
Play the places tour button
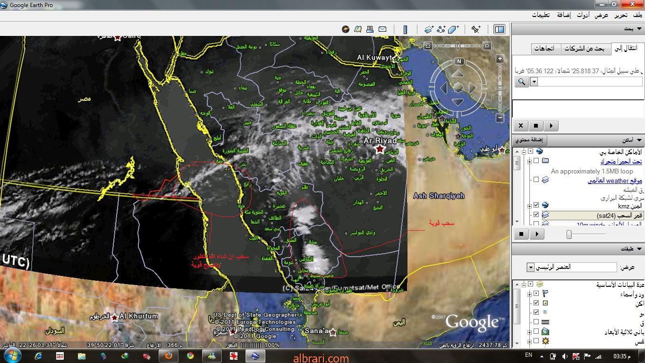[537, 233]
